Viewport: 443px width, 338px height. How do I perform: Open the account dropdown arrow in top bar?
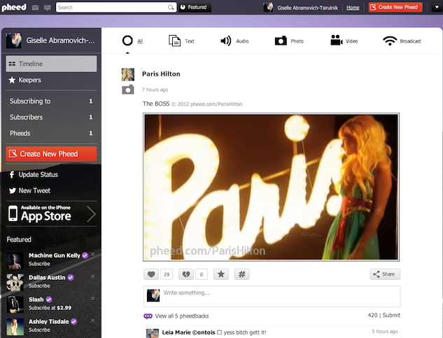[x=433, y=7]
